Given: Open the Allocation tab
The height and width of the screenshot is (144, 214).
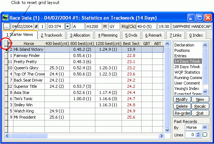Looking at the screenshot, I should point(80,35).
